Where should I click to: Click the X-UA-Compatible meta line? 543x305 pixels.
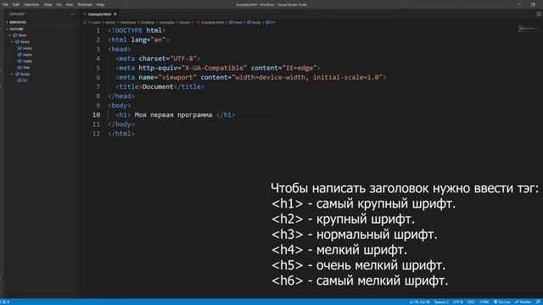point(218,68)
